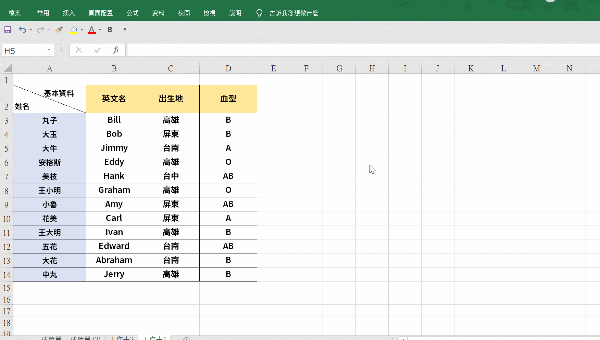Confirm entry with the checkmark icon
600x340 pixels.
tap(97, 50)
